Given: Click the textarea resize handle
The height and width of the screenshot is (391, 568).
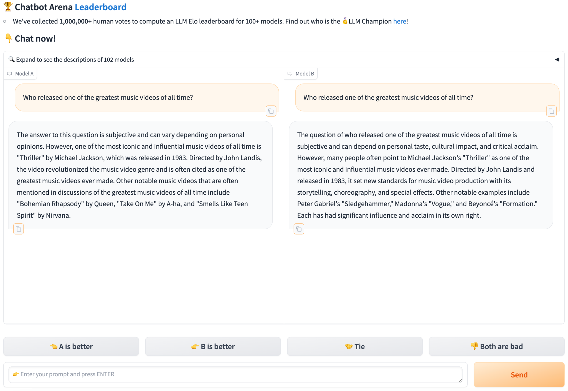Looking at the screenshot, I should coord(460,381).
